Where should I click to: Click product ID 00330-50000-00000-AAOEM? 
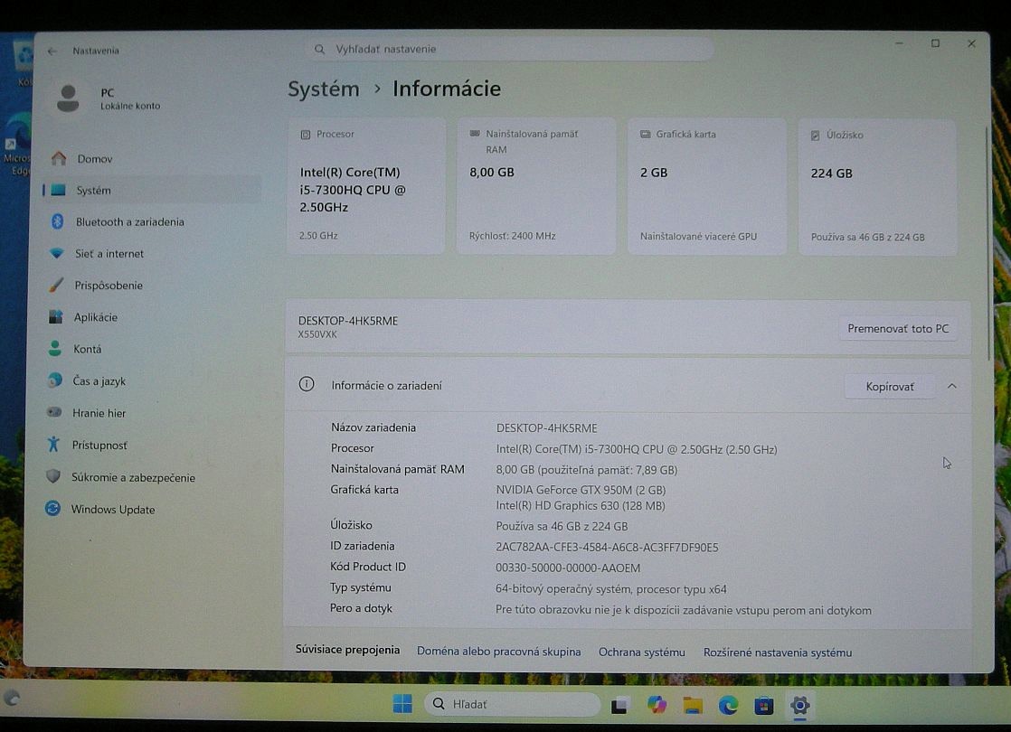(567, 568)
